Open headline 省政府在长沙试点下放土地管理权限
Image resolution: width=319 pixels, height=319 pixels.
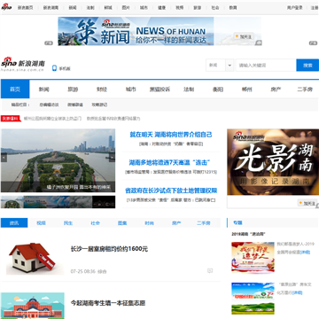pos(171,191)
